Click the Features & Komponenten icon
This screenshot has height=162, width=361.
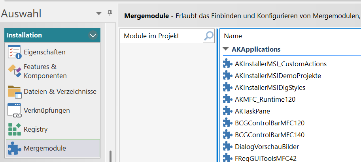(x=14, y=71)
